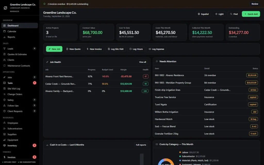The width and height of the screenshot is (264, 165).
Task: Click the Employees icon in sidebar
Action: 5,123
